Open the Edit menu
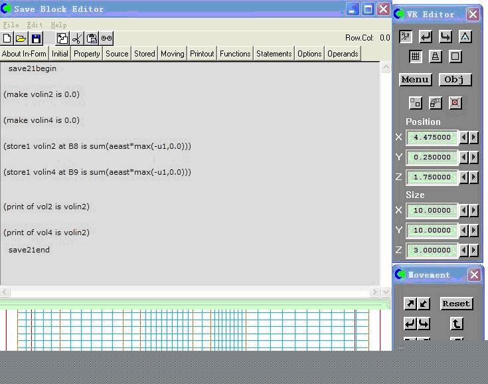The image size is (488, 384). [35, 25]
